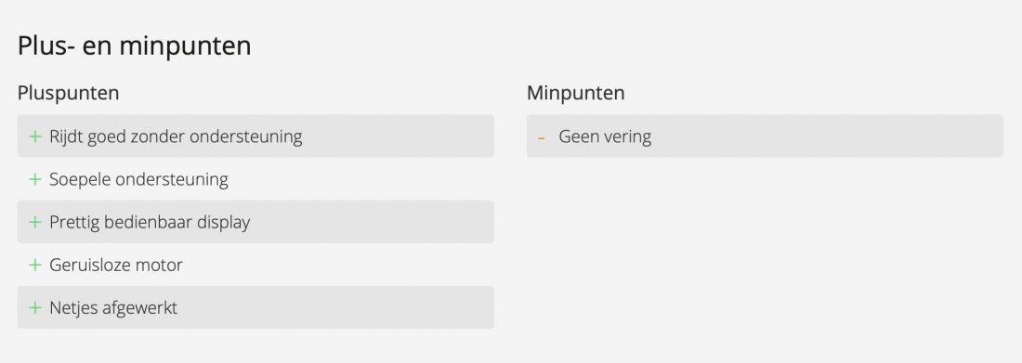This screenshot has width=1022, height=363.
Task: Click empty space in the shaded Prettig bedienbaar row
Action: point(372,222)
